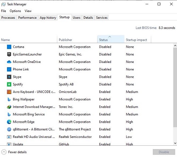Click the Realtek Semiconductor publisher cell

(75, 137)
